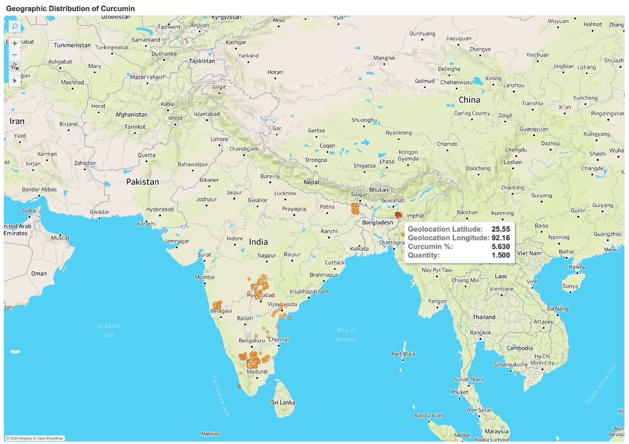Click the 'Chengdu' city label
The width and height of the screenshot is (629, 444).
point(516,150)
